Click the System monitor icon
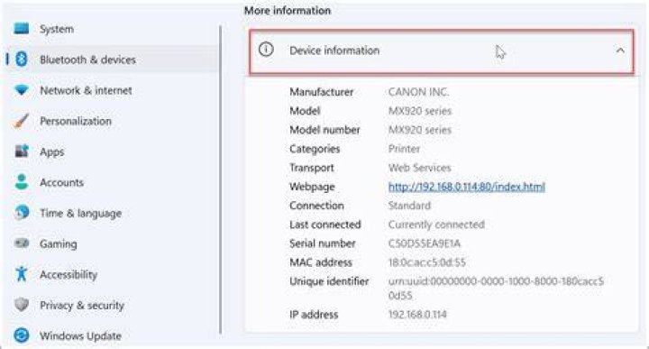The image size is (649, 349). click(x=22, y=29)
